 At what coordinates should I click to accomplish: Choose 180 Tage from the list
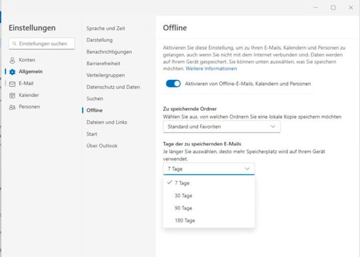click(x=209, y=220)
